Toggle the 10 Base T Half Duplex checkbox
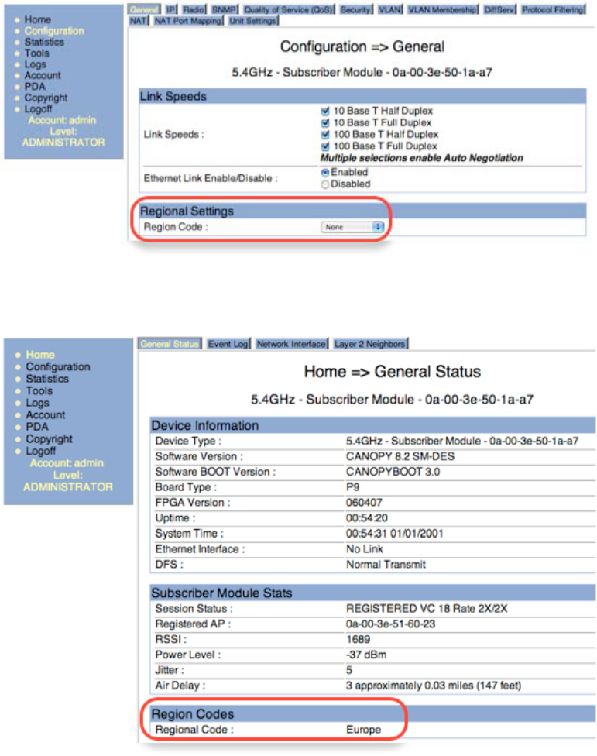 tap(325, 112)
